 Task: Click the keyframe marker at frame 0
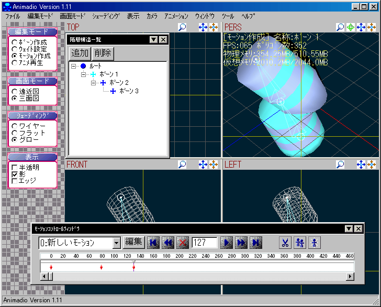pos(51,267)
